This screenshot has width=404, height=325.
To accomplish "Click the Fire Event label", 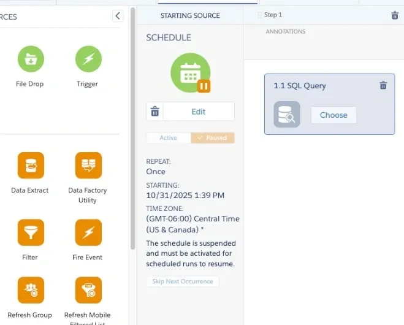I will click(x=87, y=257).
